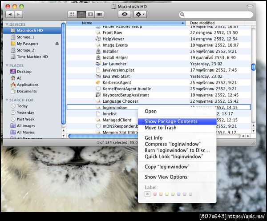Sort by the Name column header
Viewport: 267px width, 221px height.
click(x=125, y=23)
